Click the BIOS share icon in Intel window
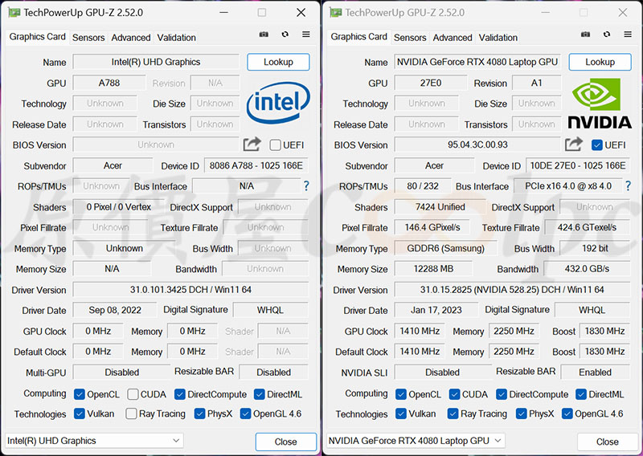643x456 pixels. (x=252, y=145)
